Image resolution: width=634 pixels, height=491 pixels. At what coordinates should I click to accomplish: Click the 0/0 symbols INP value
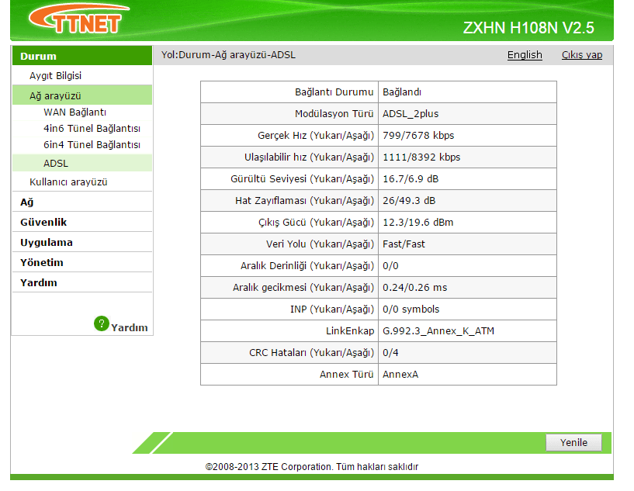point(411,309)
